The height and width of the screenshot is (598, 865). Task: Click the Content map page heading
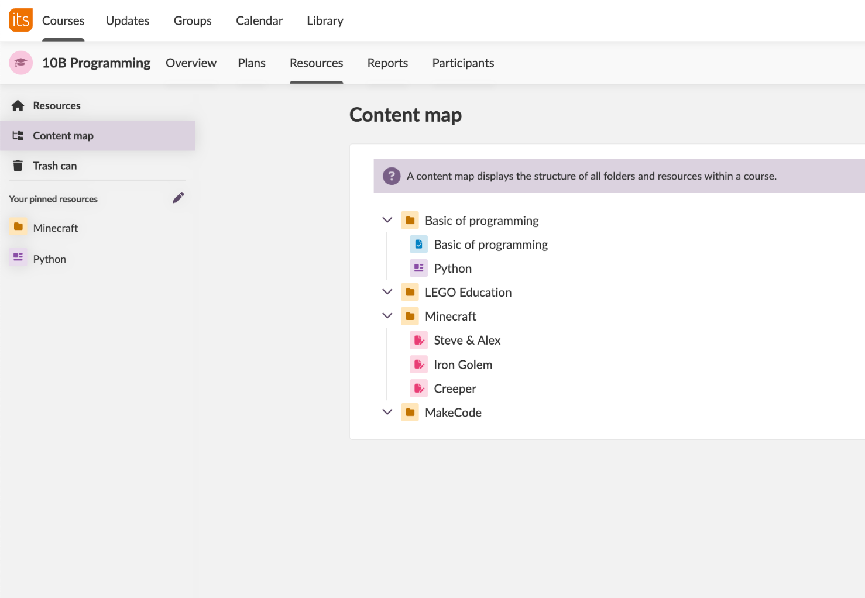(406, 115)
